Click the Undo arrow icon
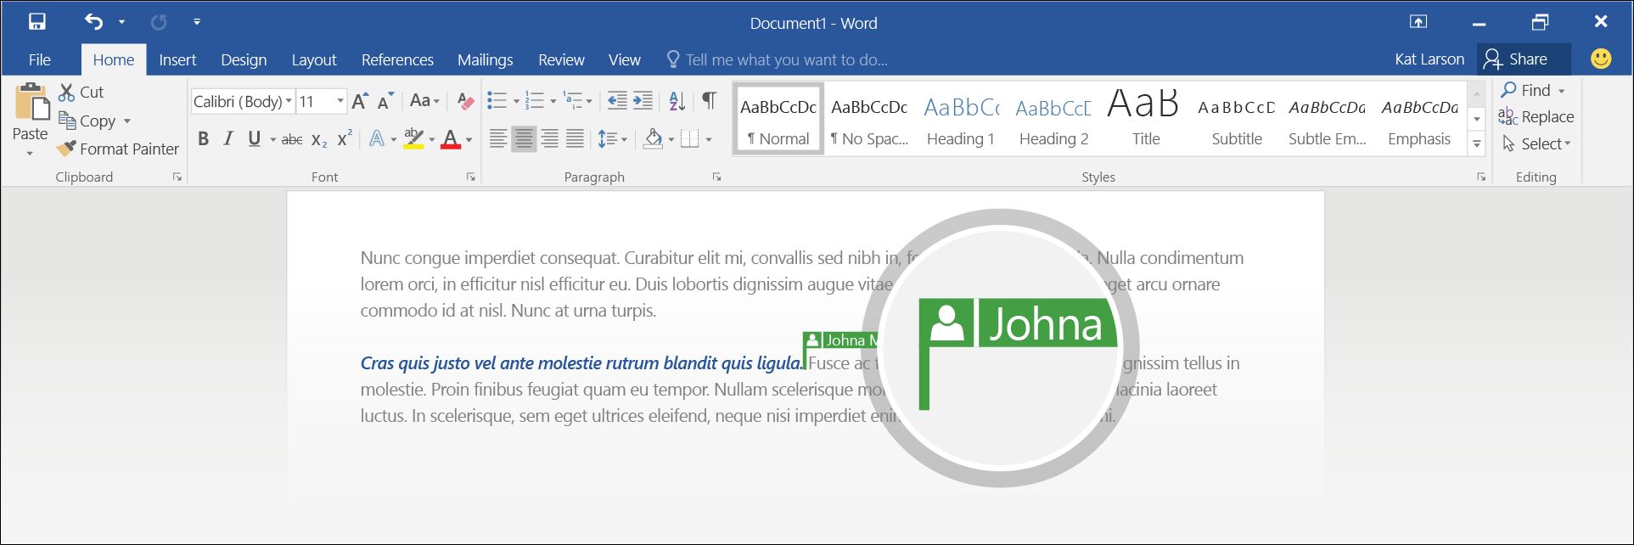This screenshot has width=1634, height=545. tap(93, 22)
